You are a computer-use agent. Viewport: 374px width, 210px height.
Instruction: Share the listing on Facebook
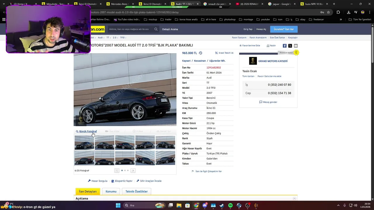click(285, 46)
